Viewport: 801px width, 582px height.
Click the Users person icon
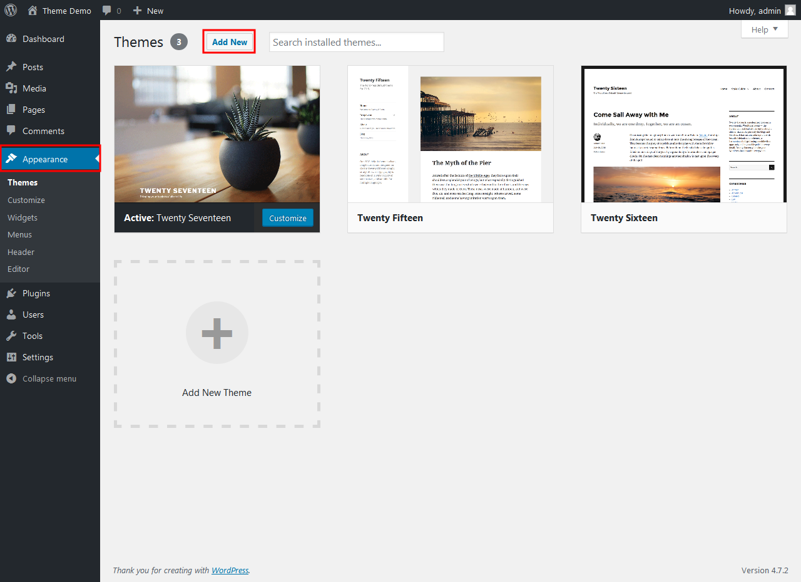pos(11,314)
